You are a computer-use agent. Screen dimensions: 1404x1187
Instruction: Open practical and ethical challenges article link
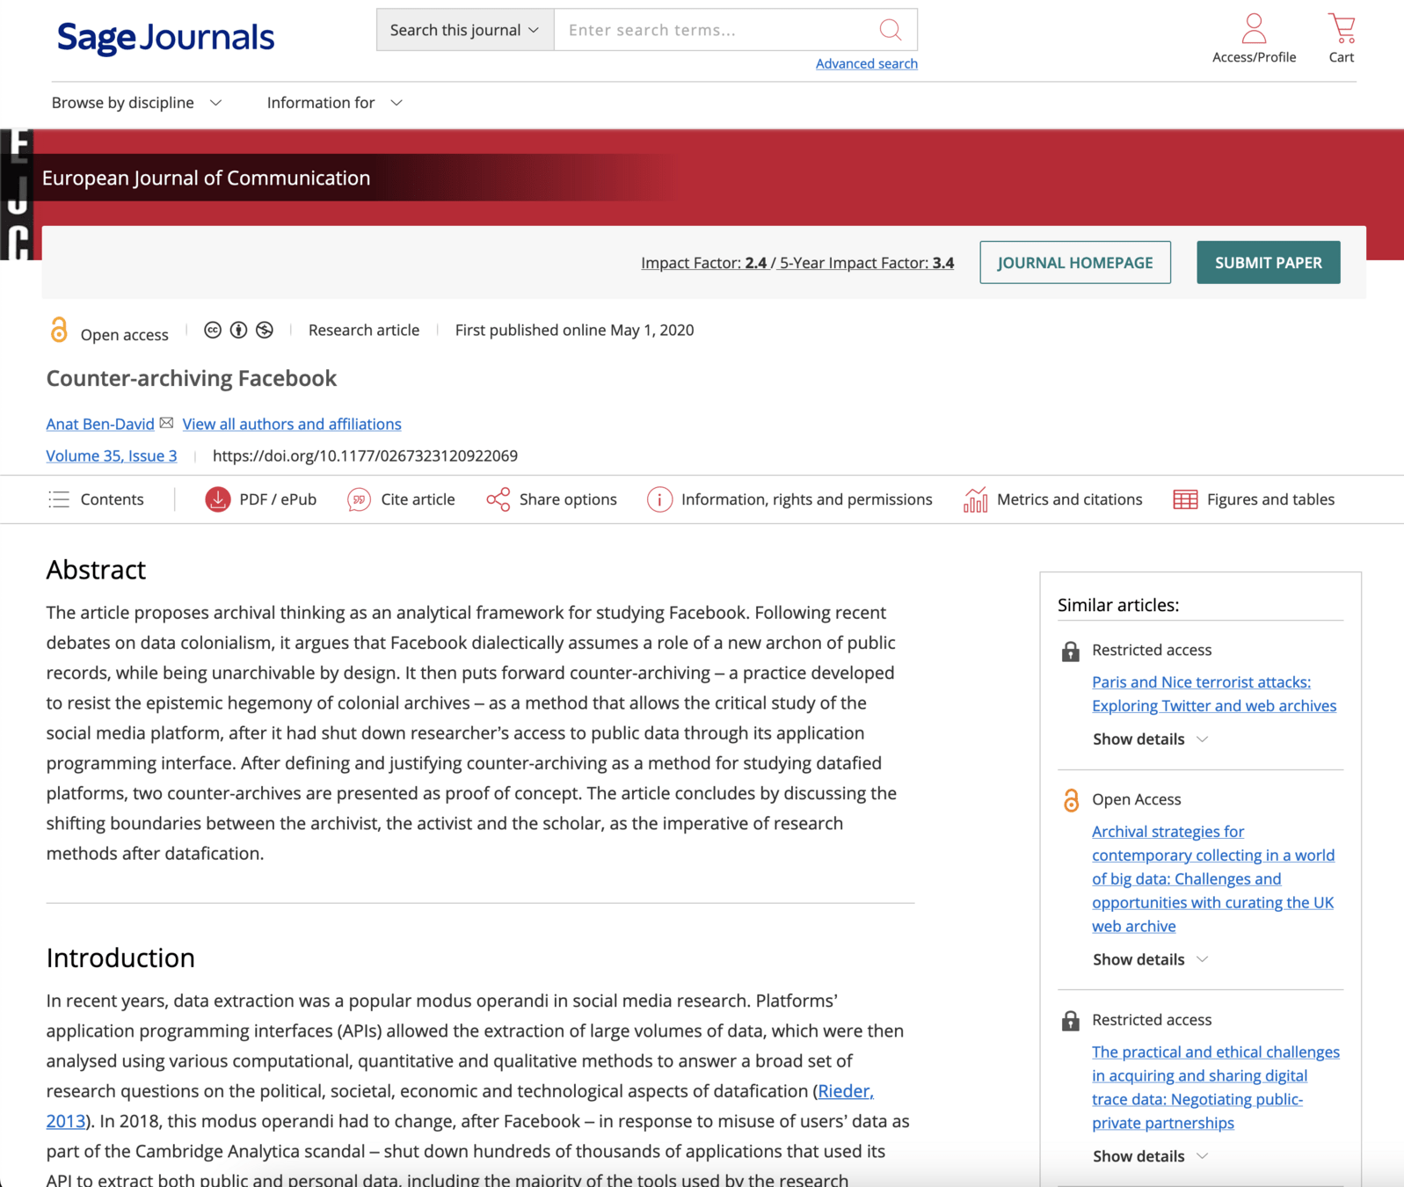[1216, 1087]
